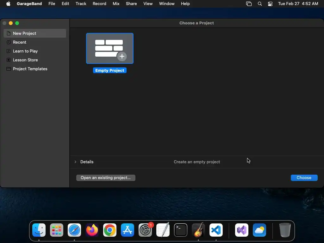Image resolution: width=324 pixels, height=243 pixels.
Task: Click the Details label
Action: tap(87, 162)
